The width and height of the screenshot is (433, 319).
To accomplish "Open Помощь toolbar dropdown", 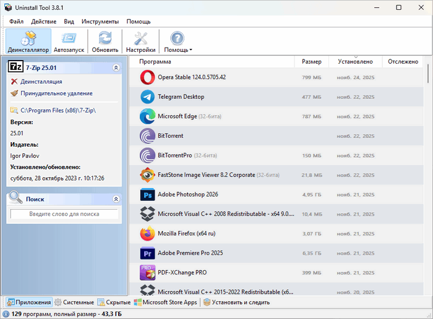I will (178, 41).
